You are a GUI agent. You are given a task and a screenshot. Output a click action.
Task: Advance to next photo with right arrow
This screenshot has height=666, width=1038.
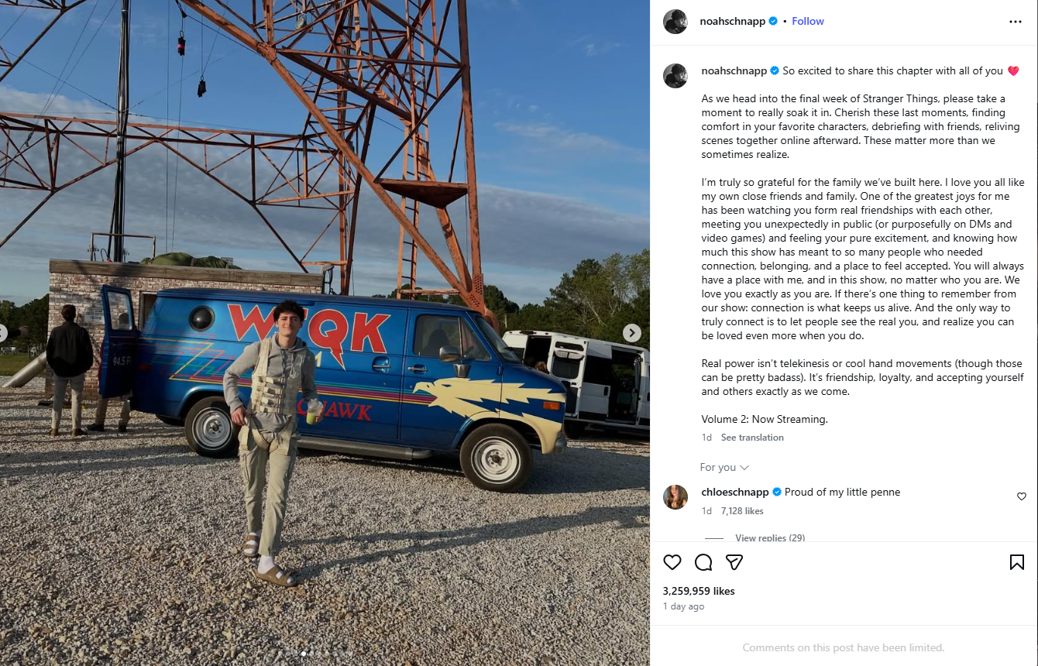tap(632, 333)
